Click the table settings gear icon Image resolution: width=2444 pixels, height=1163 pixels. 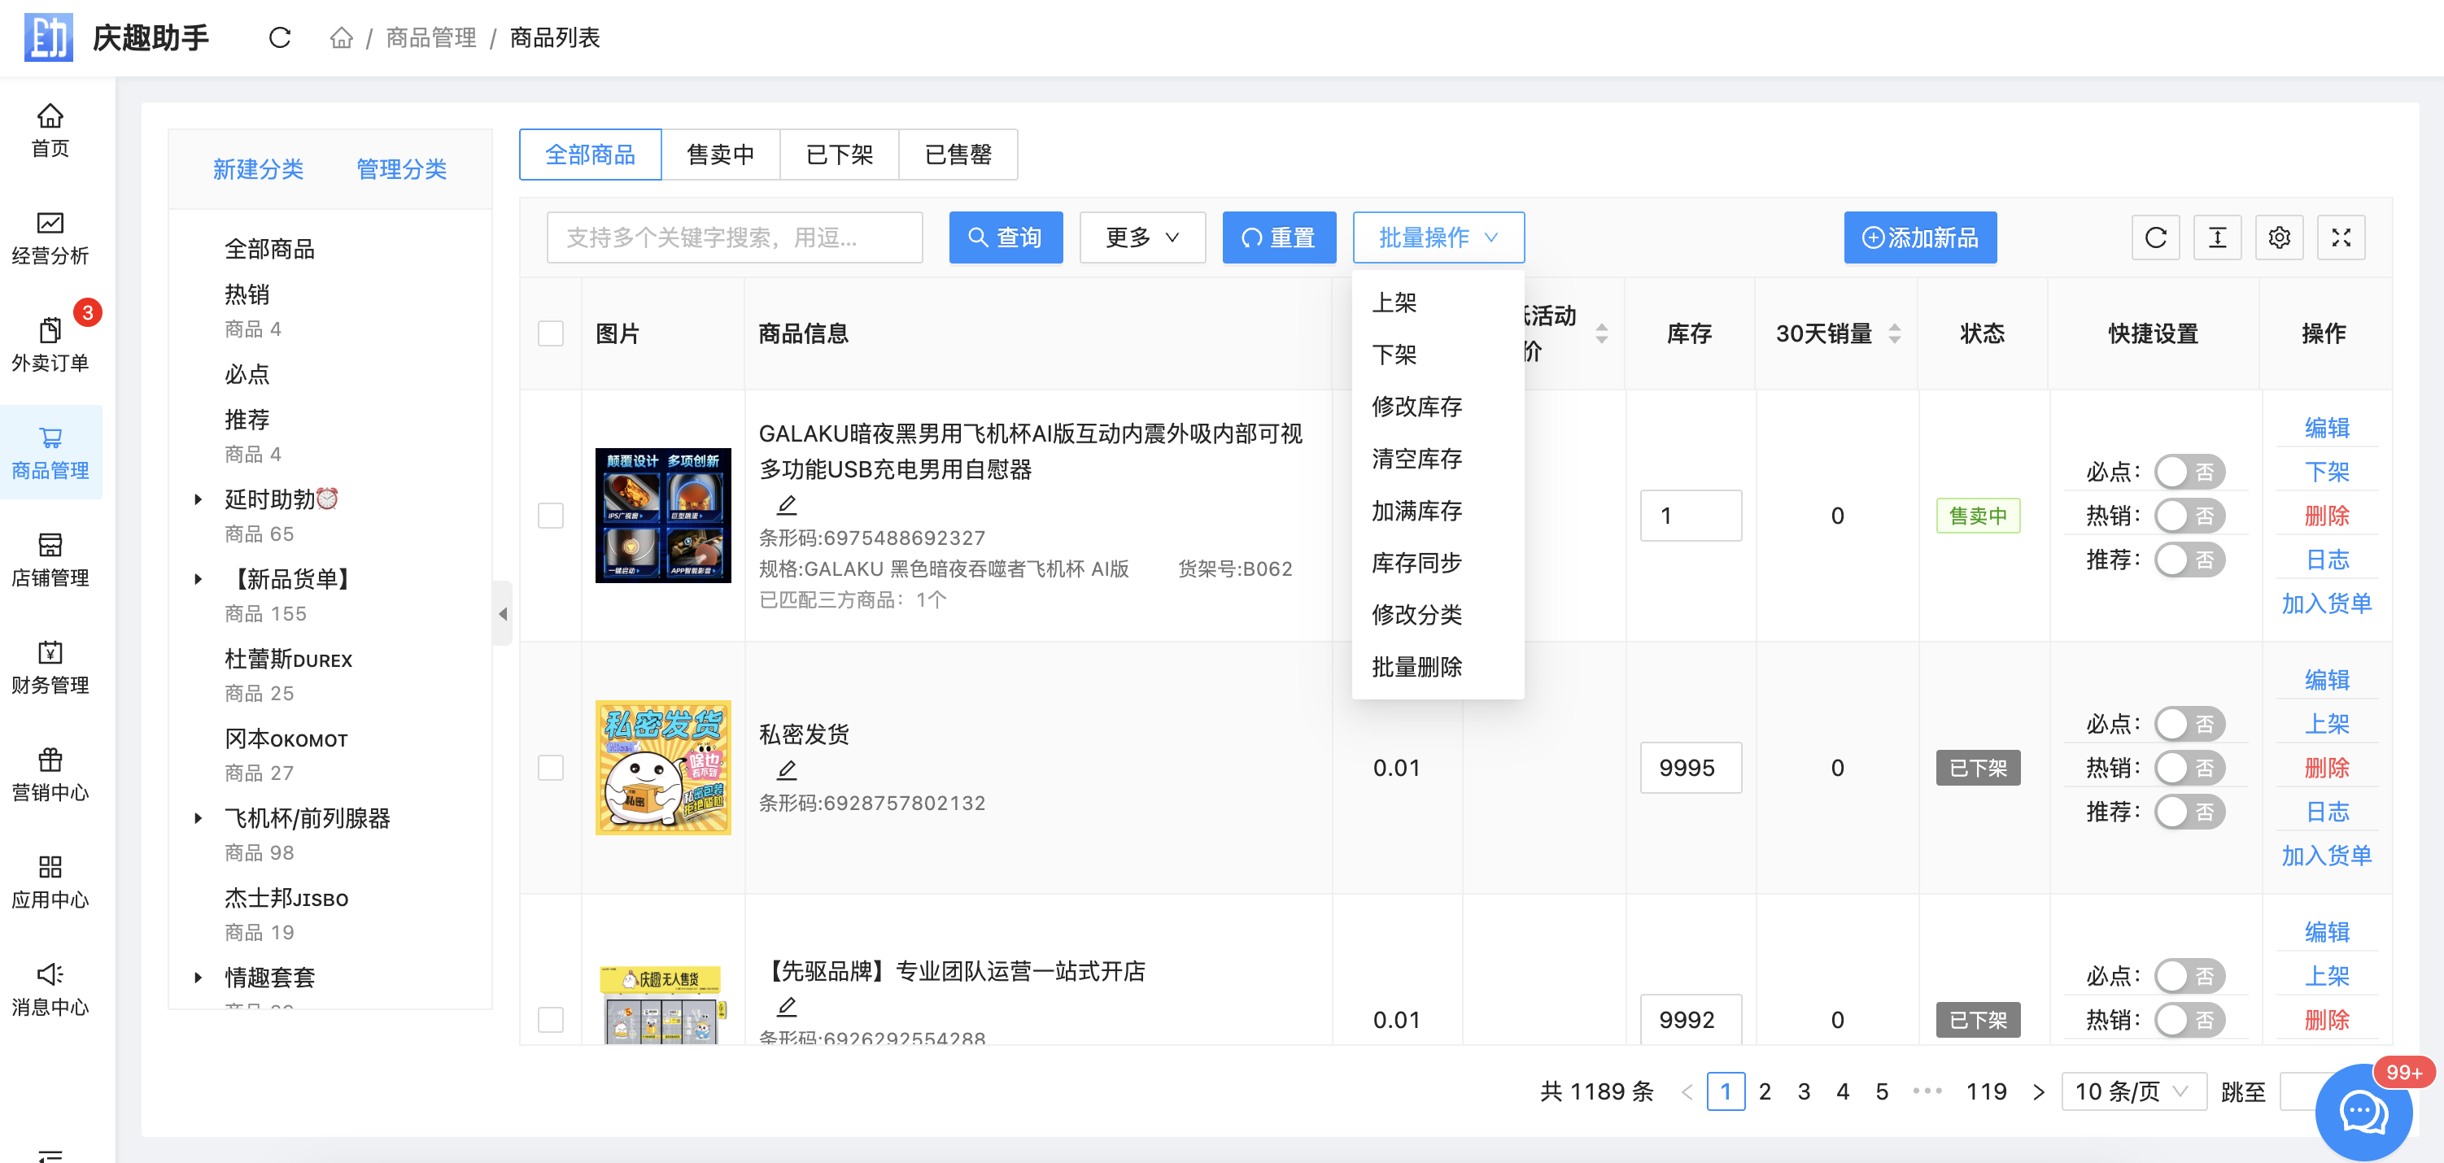pos(2279,237)
